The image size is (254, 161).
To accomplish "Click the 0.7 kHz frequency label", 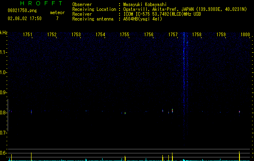I will (x=3, y=133).
